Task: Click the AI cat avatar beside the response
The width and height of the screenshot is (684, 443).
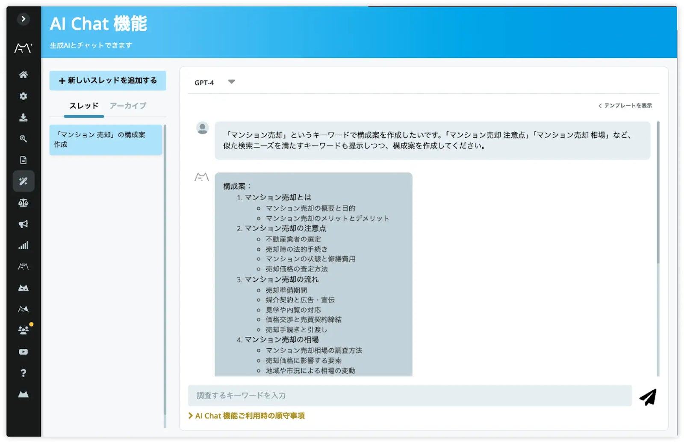Action: pos(202,176)
